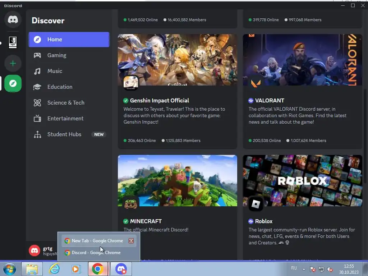Click the grtg user avatar
This screenshot has width=368, height=276.
pyautogui.click(x=34, y=250)
